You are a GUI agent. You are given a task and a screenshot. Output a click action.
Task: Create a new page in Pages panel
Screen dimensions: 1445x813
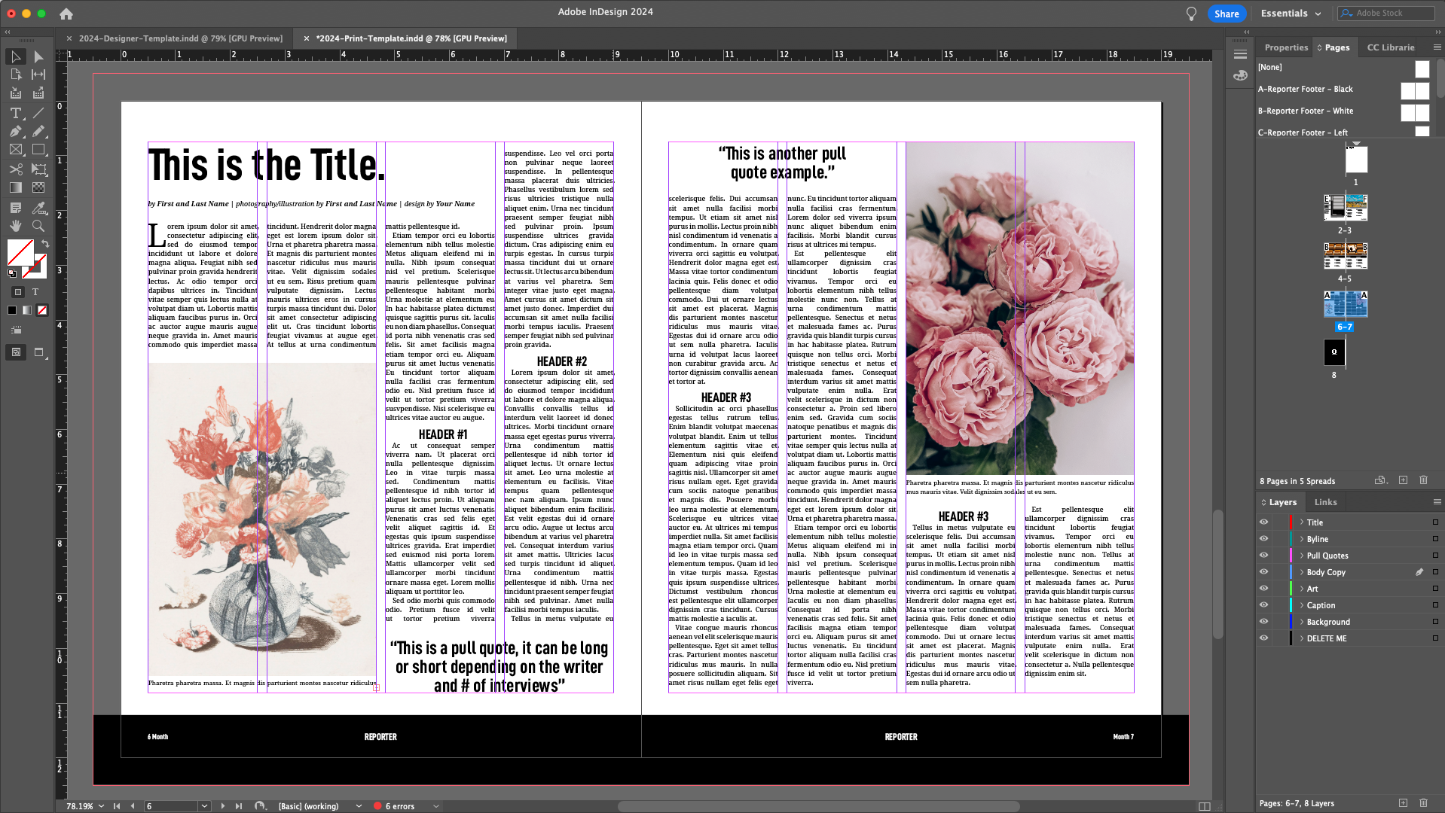pyautogui.click(x=1403, y=480)
